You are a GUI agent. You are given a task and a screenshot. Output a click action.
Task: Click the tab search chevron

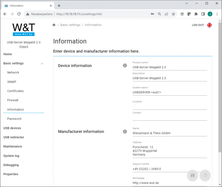(x=187, y=3)
